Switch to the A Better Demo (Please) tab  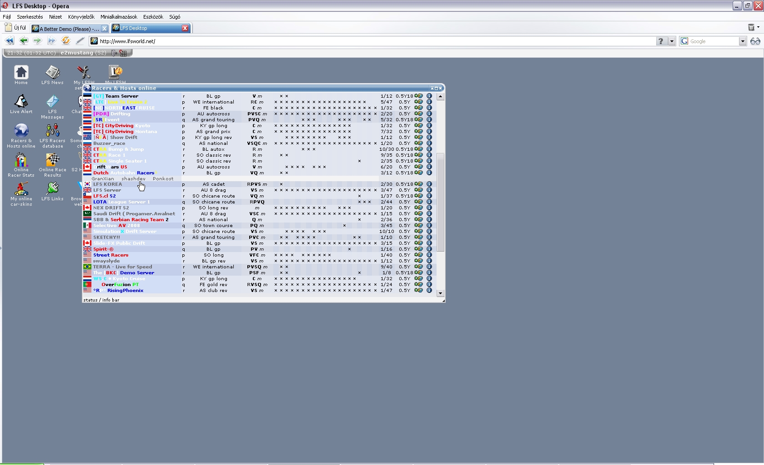70,29
